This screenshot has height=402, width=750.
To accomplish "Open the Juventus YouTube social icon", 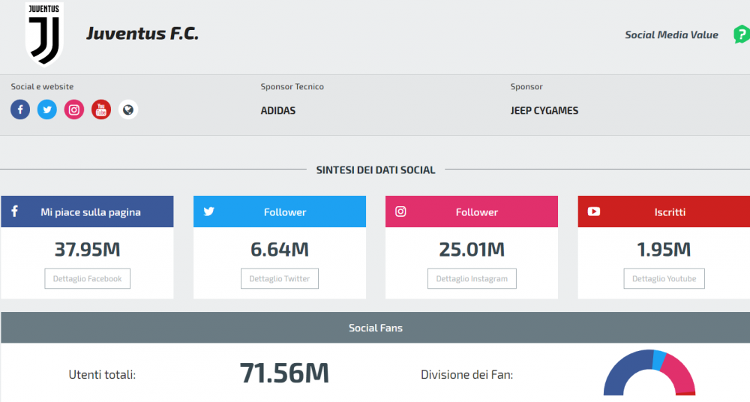I will click(101, 110).
